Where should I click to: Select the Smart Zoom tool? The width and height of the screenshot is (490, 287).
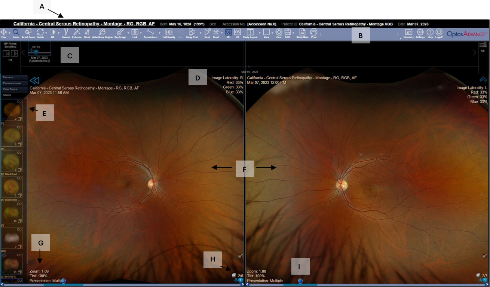point(28,33)
